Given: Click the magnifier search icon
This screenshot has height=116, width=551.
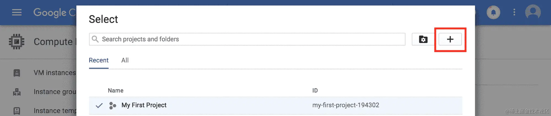Looking at the screenshot, I should [x=95, y=39].
